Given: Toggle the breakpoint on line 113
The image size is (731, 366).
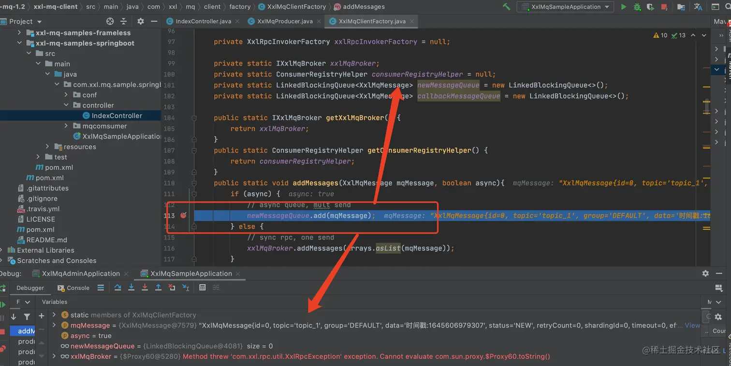Looking at the screenshot, I should [183, 216].
